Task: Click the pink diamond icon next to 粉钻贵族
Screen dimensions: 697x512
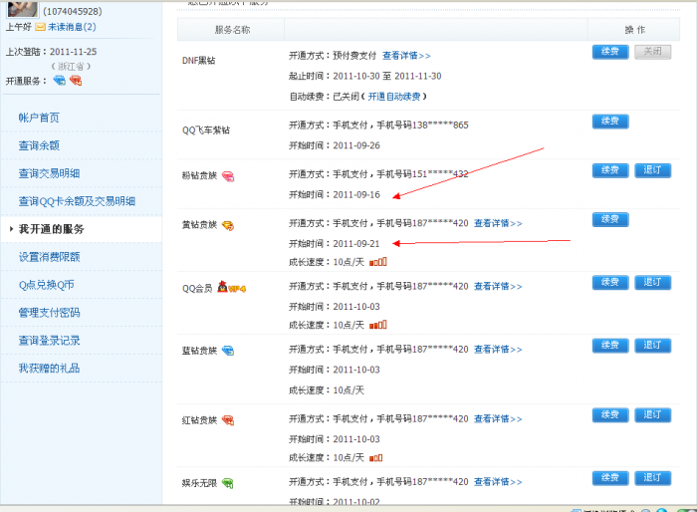Action: (228, 176)
